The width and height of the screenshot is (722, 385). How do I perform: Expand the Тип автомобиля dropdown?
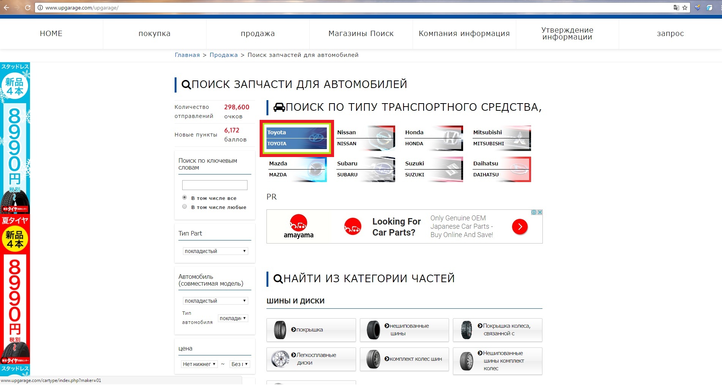pos(233,318)
